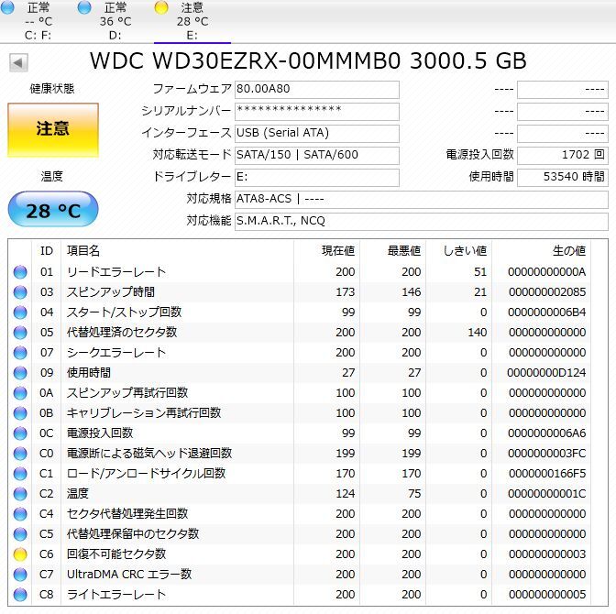Click the 最悪値 column header
Screen dimensions: 616x614
tap(392, 250)
